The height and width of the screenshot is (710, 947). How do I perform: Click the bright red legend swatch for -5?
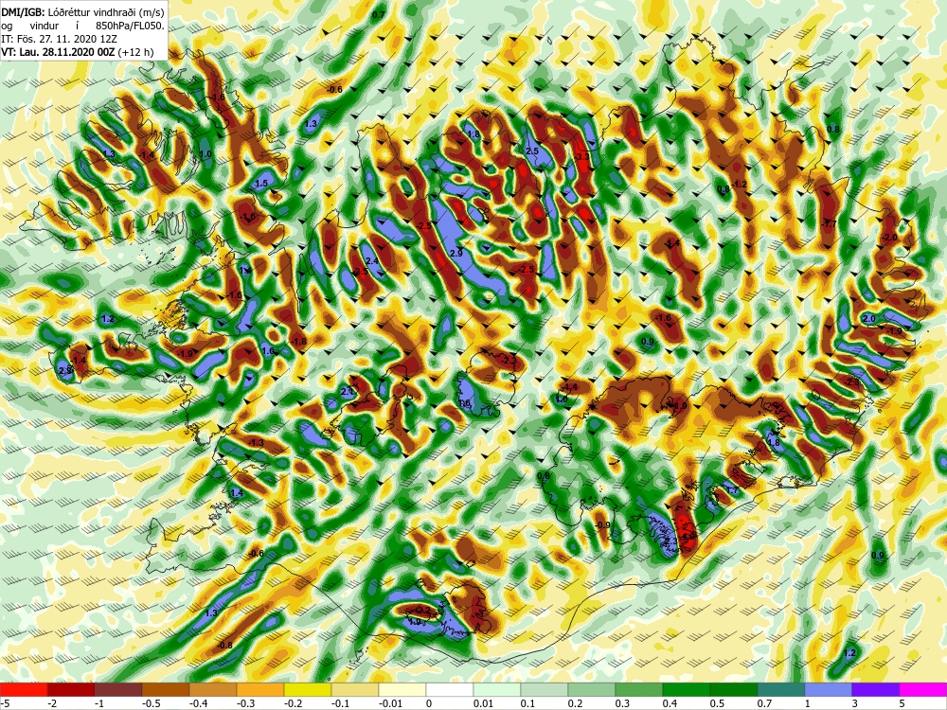point(24,689)
